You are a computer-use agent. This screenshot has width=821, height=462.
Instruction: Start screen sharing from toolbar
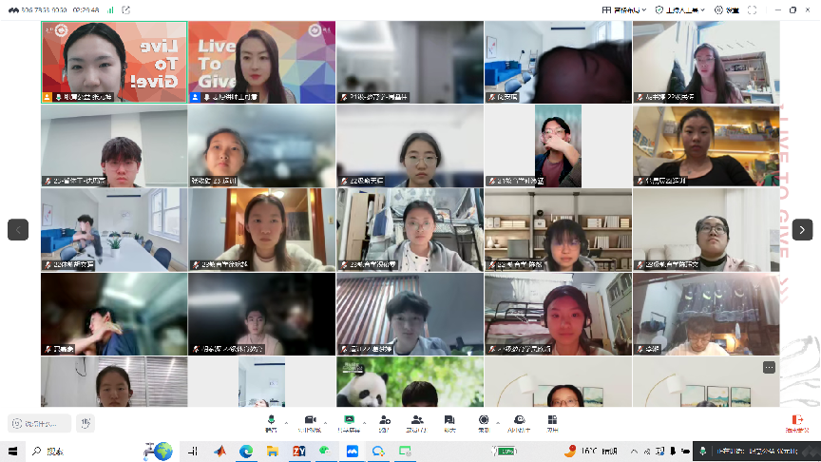(350, 420)
